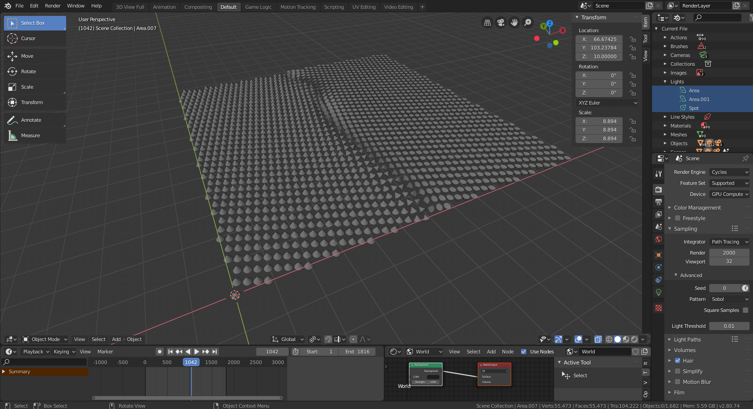Open Feature Set dropdown

(x=730, y=183)
